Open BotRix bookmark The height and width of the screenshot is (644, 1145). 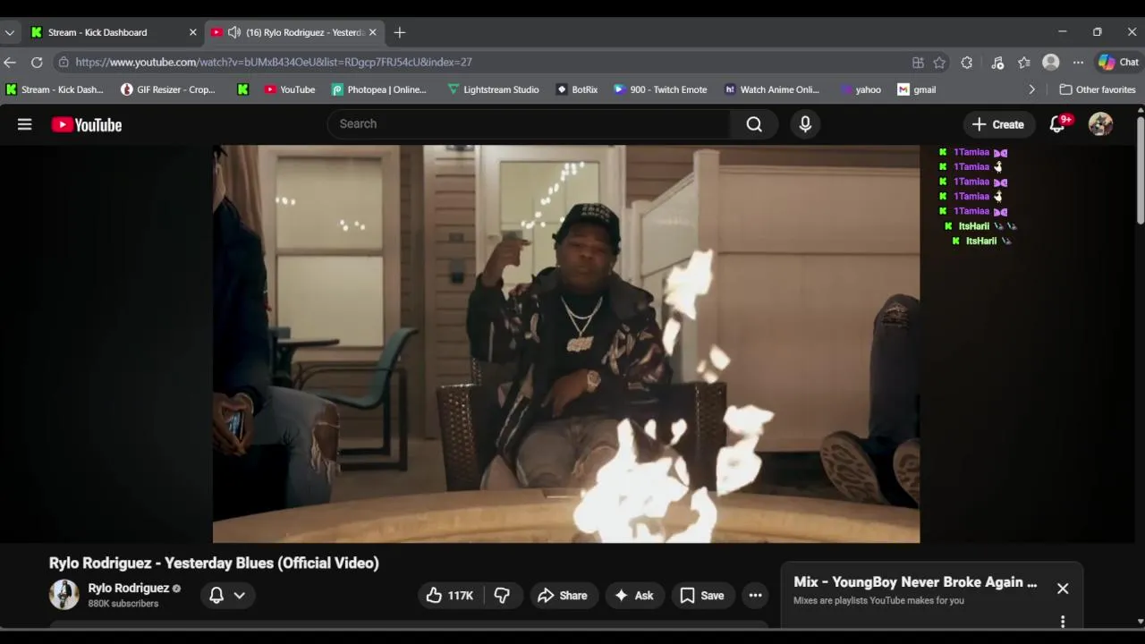[577, 89]
